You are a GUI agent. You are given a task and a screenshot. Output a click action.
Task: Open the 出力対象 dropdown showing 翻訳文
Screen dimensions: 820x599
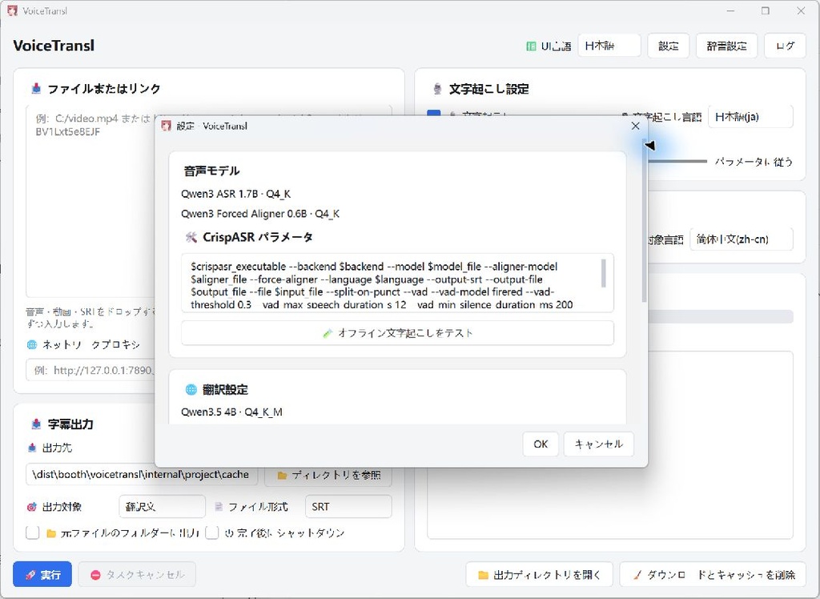(162, 506)
